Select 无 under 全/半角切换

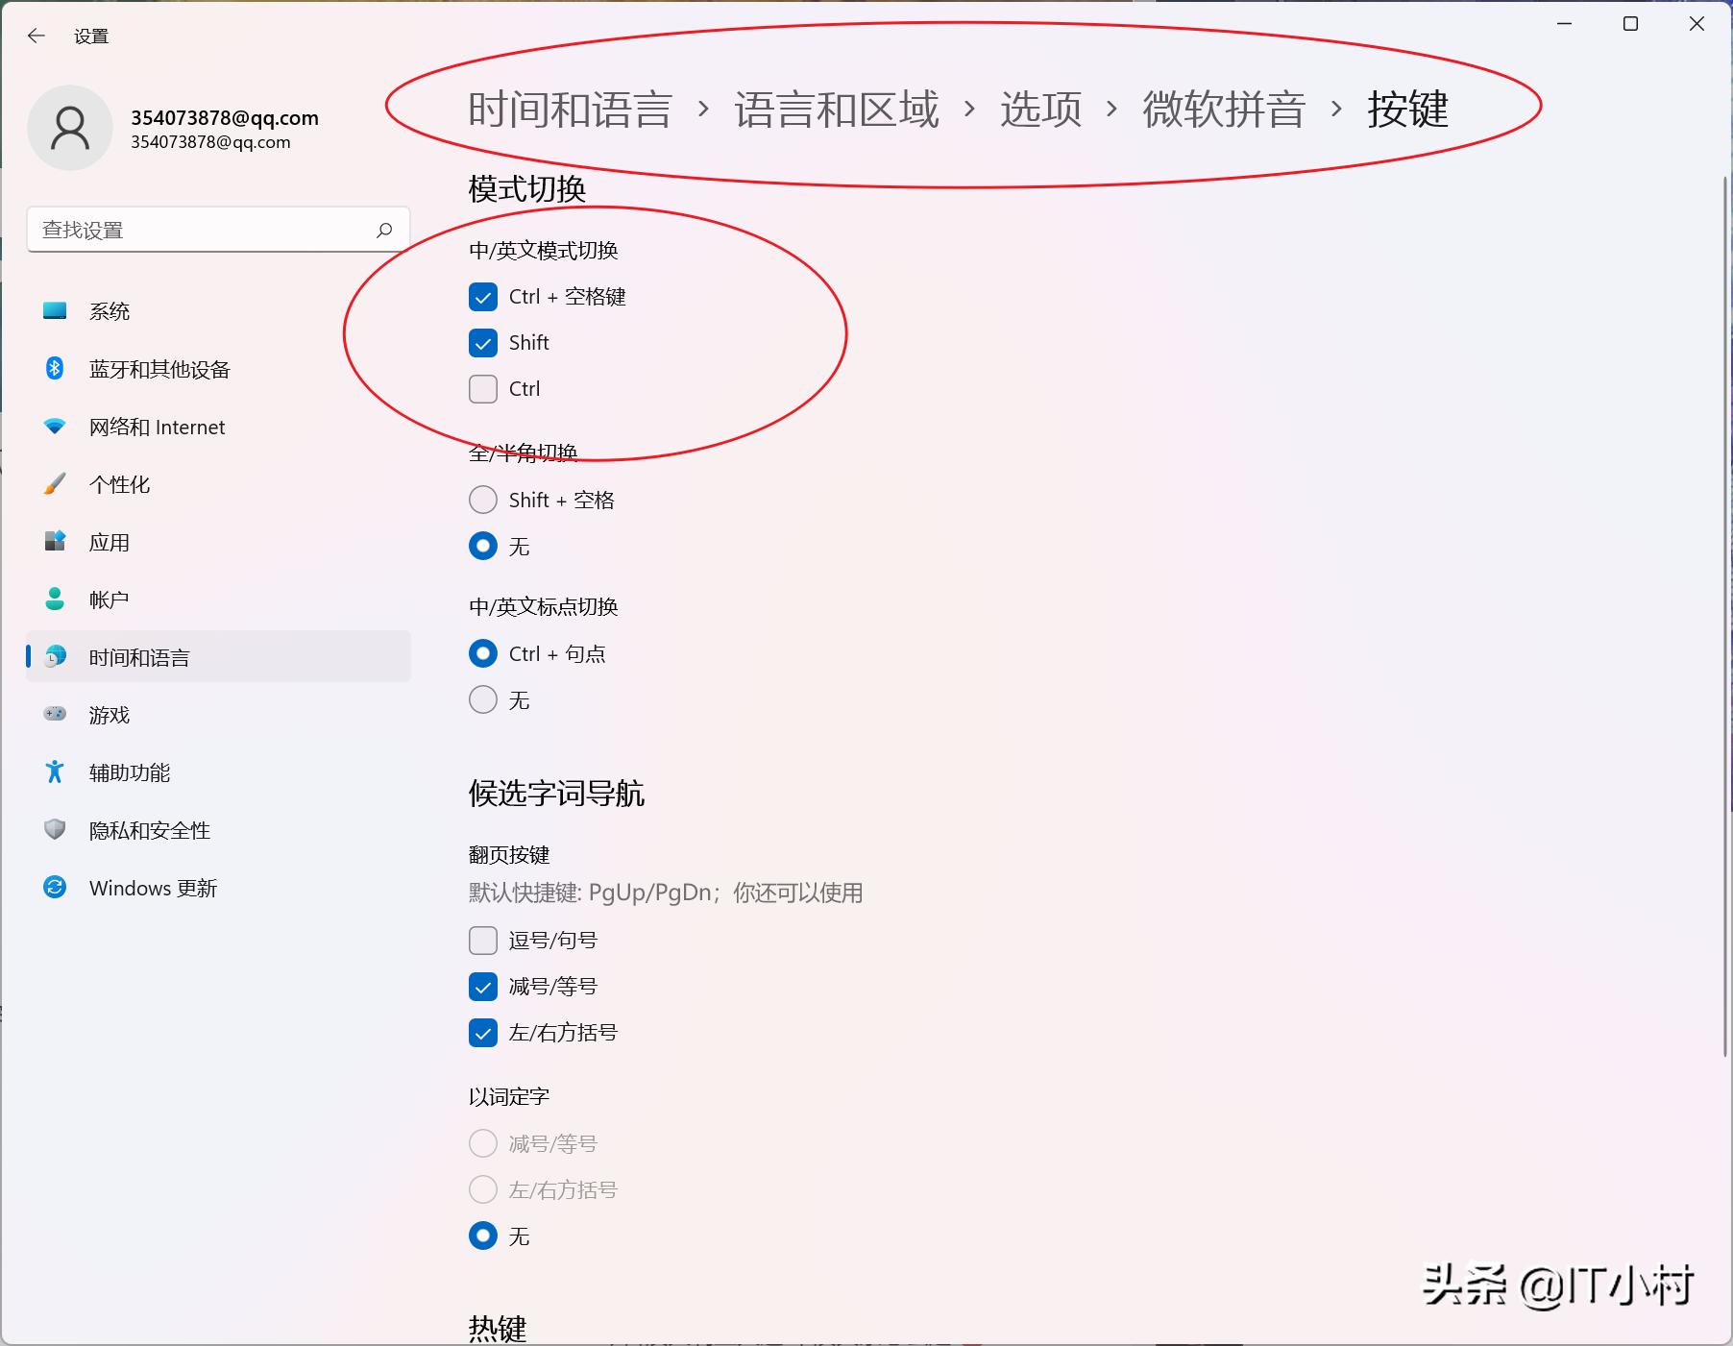click(483, 546)
